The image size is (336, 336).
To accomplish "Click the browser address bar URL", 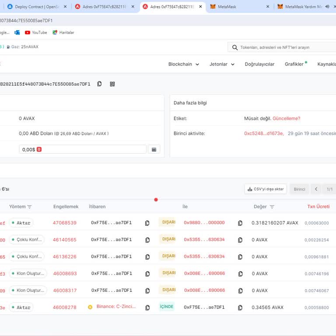I will [26, 21].
